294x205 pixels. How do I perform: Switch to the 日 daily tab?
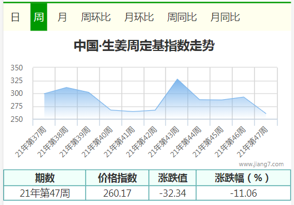[x=15, y=17]
